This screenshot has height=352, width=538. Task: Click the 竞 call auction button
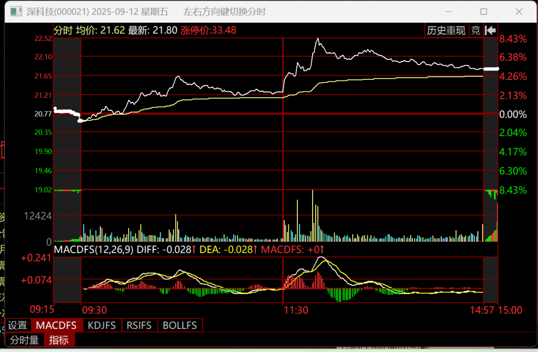[475, 30]
